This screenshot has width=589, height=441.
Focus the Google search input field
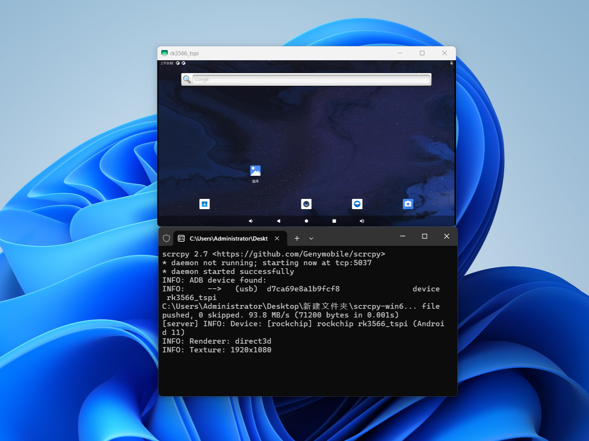(x=311, y=79)
